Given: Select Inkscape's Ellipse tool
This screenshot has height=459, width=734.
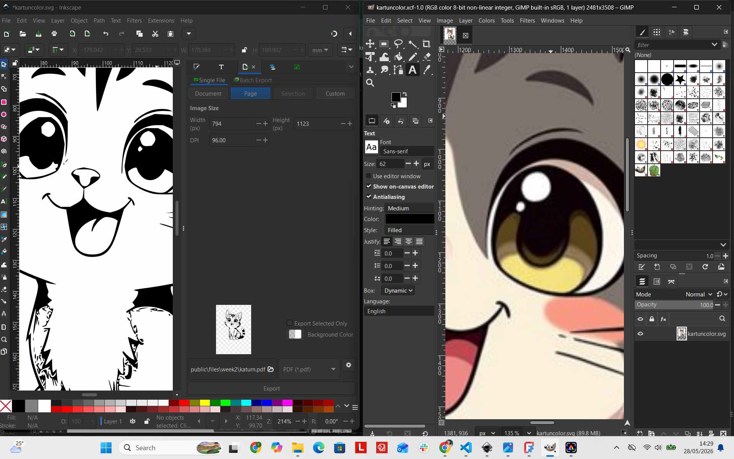Looking at the screenshot, I should 4,114.
